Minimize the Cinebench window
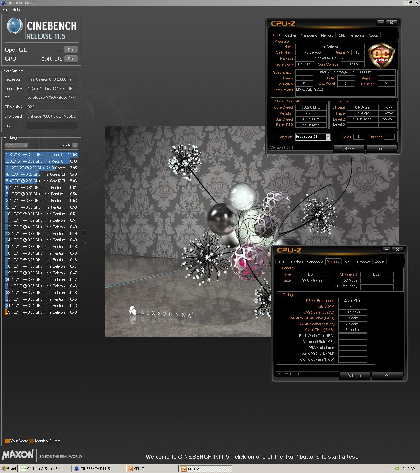 [x=405, y=3]
